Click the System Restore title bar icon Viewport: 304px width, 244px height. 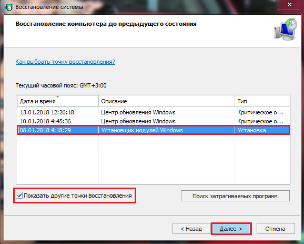click(8, 7)
